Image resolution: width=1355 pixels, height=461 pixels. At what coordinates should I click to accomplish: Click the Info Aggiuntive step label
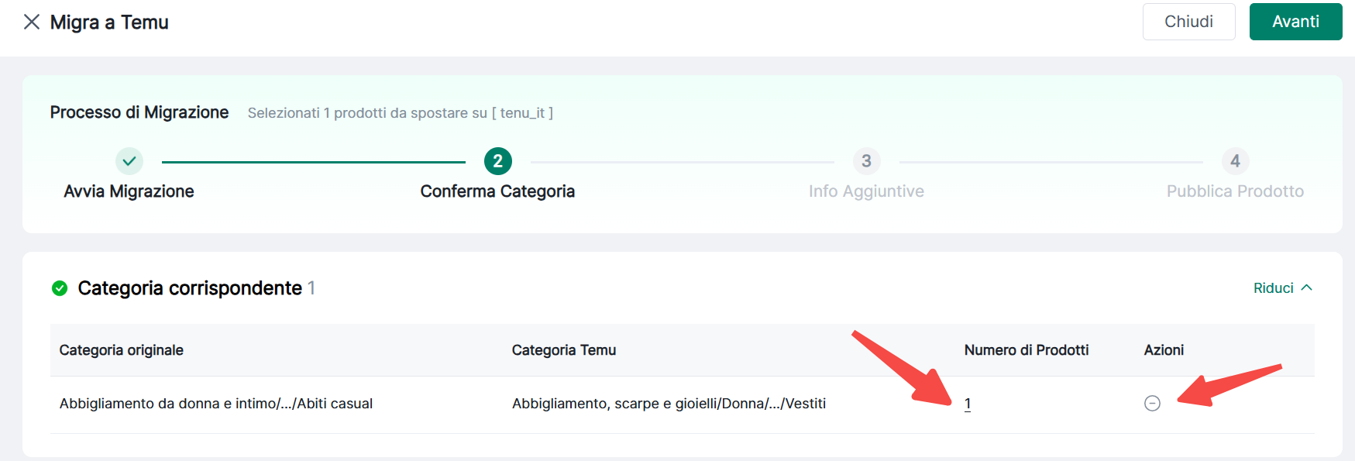point(866,191)
